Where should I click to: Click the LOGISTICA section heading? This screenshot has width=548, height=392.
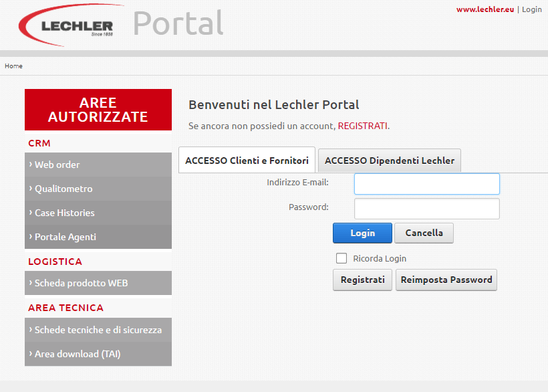(55, 262)
